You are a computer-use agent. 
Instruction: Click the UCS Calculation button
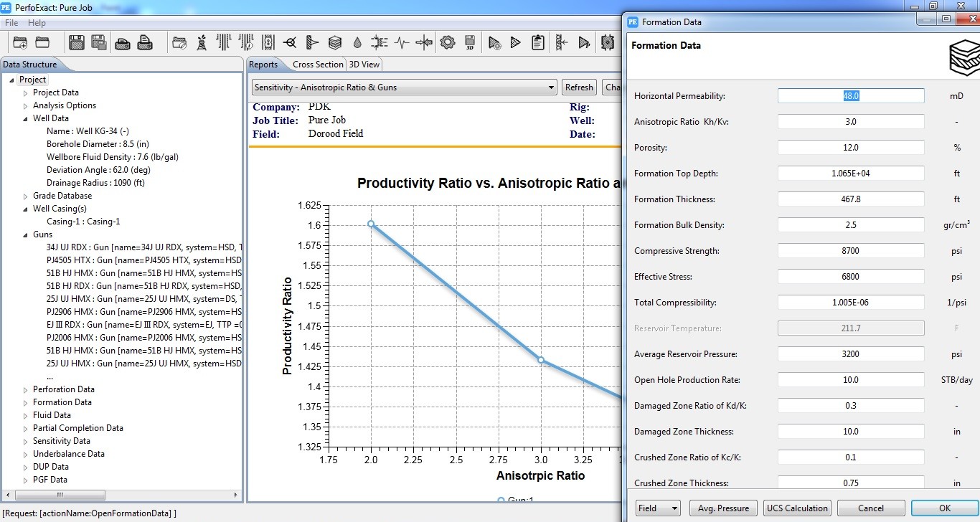797,508
